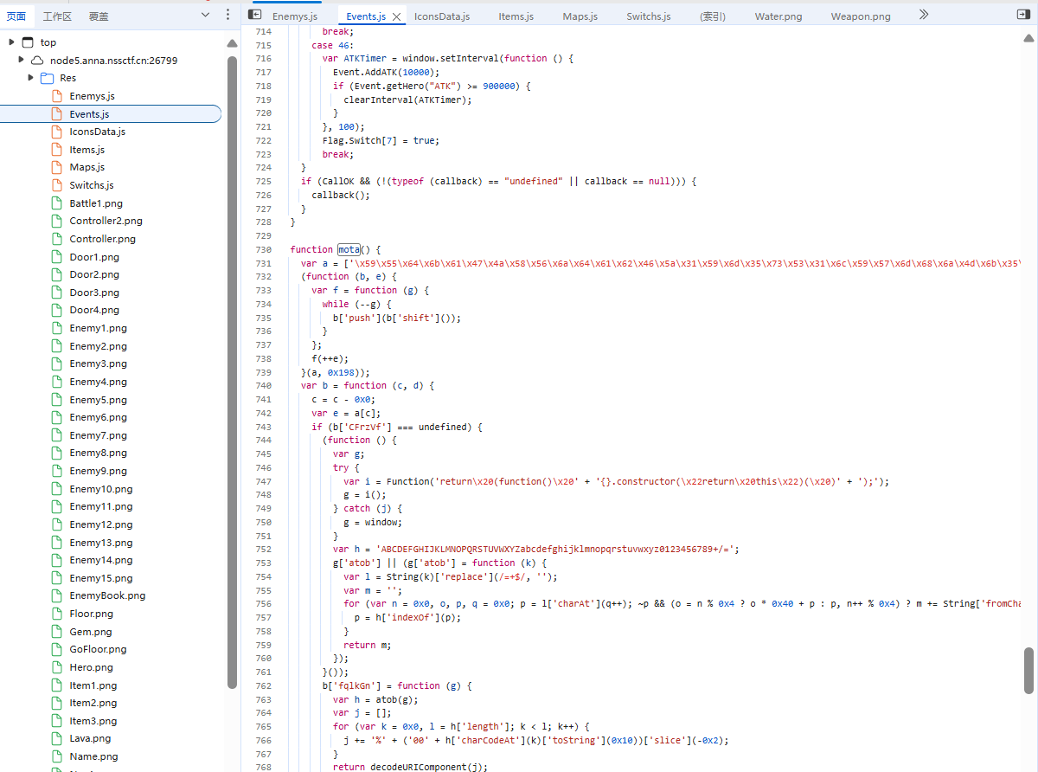This screenshot has width=1038, height=772.
Task: Show more navigator tabs dropdown chevron
Action: [x=206, y=15]
